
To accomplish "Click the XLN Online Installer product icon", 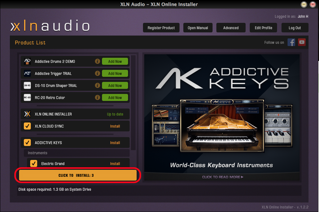I will pos(27,114).
